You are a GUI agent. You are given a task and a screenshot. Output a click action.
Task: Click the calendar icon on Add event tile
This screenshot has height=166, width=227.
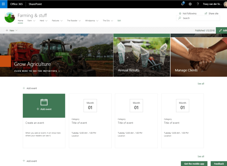[44, 102]
